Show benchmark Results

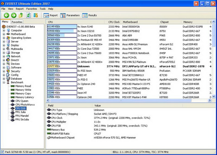tap(90, 15)
